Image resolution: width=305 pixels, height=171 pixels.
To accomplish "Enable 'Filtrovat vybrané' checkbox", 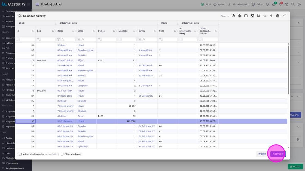I will (x=62, y=154).
